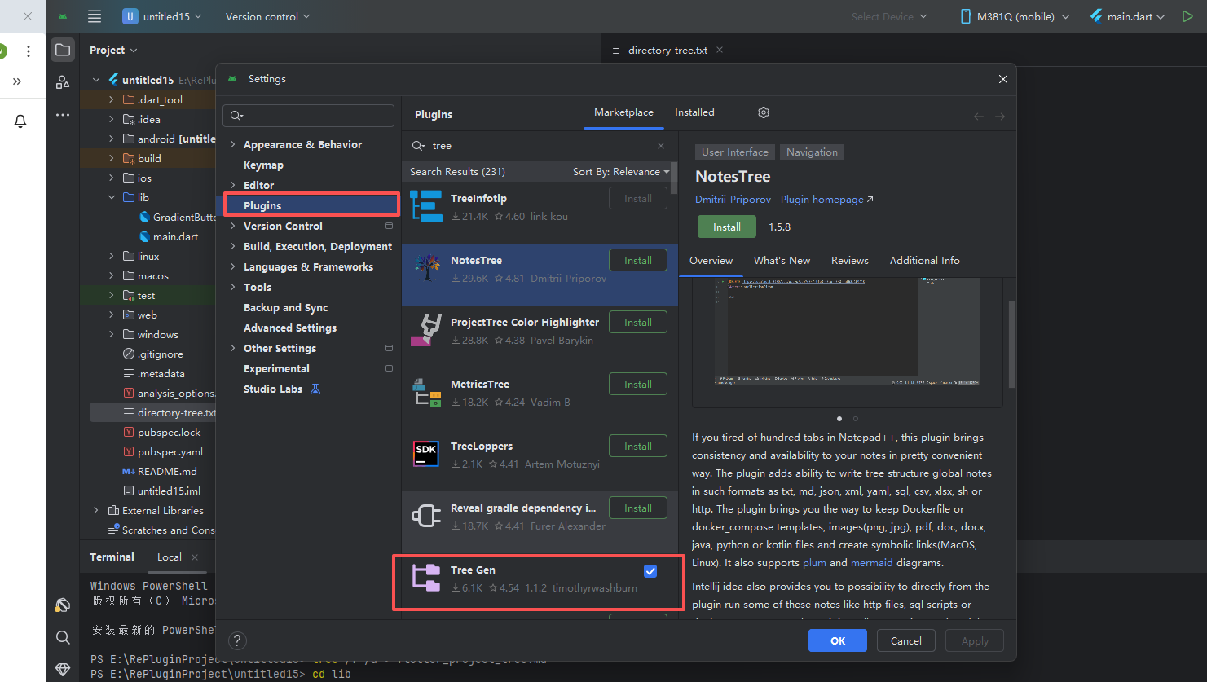Select pubspec.yaml in the project tree
The width and height of the screenshot is (1207, 682).
(x=170, y=451)
